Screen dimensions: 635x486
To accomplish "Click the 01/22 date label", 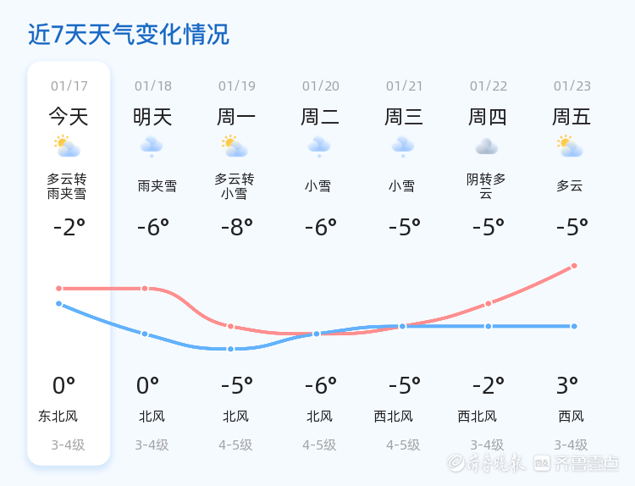I will pos(489,86).
